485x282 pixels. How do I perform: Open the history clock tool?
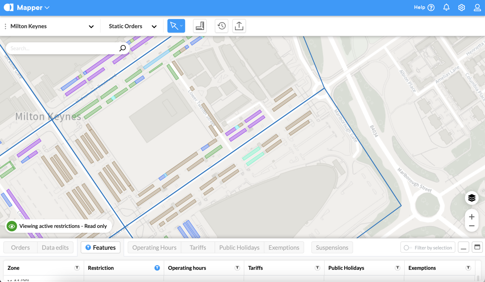(x=222, y=26)
